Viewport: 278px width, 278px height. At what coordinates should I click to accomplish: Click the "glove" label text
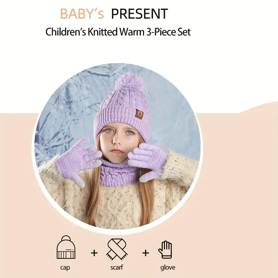pos(168,267)
